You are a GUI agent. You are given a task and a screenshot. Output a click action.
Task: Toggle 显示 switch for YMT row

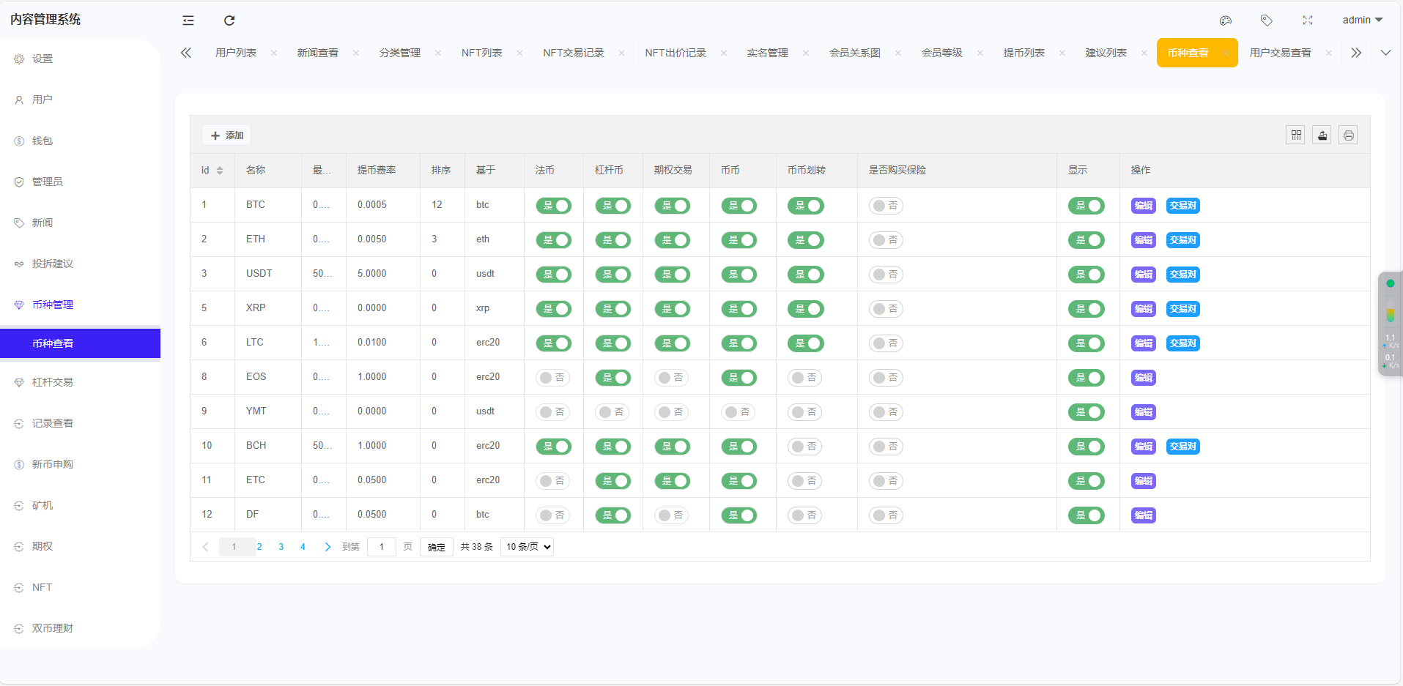click(x=1087, y=412)
